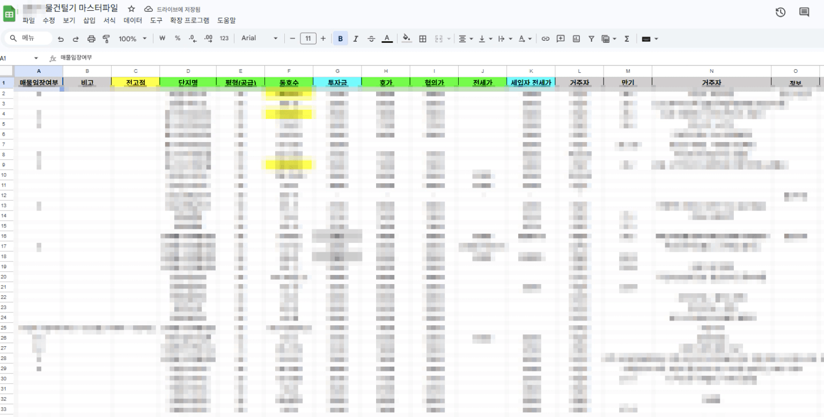The width and height of the screenshot is (824, 417).
Task: Select the 전고점 header cell
Action: tap(136, 83)
